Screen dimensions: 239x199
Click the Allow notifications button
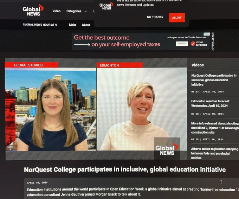pyautogui.click(x=177, y=18)
